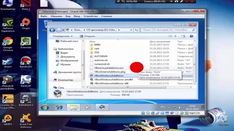Open media player in guest taskbar
Viewport: 234px width, 131px height.
[x=87, y=107]
